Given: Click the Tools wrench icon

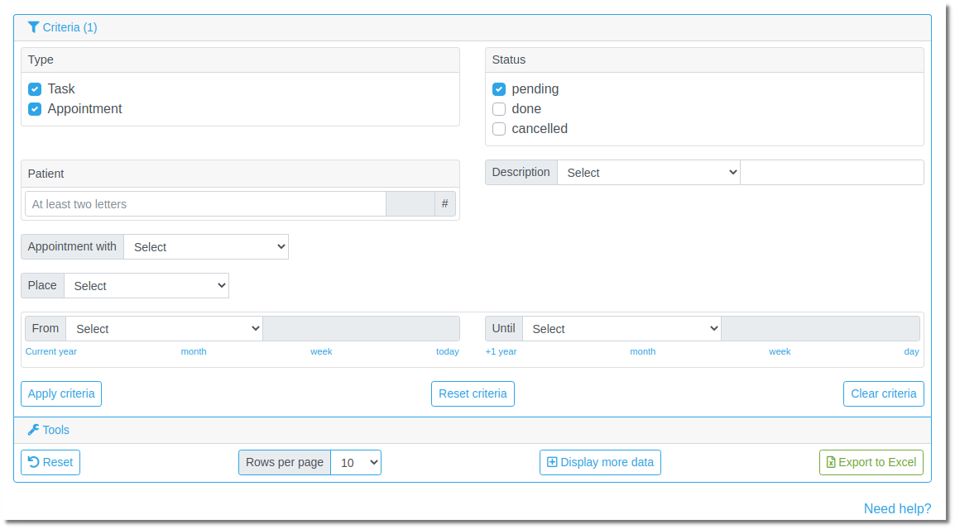Looking at the screenshot, I should [33, 430].
